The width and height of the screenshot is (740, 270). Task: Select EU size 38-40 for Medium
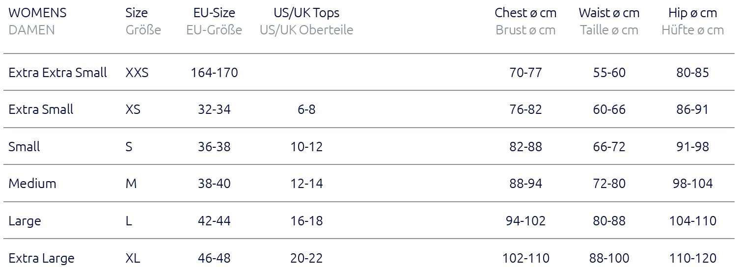coord(214,184)
